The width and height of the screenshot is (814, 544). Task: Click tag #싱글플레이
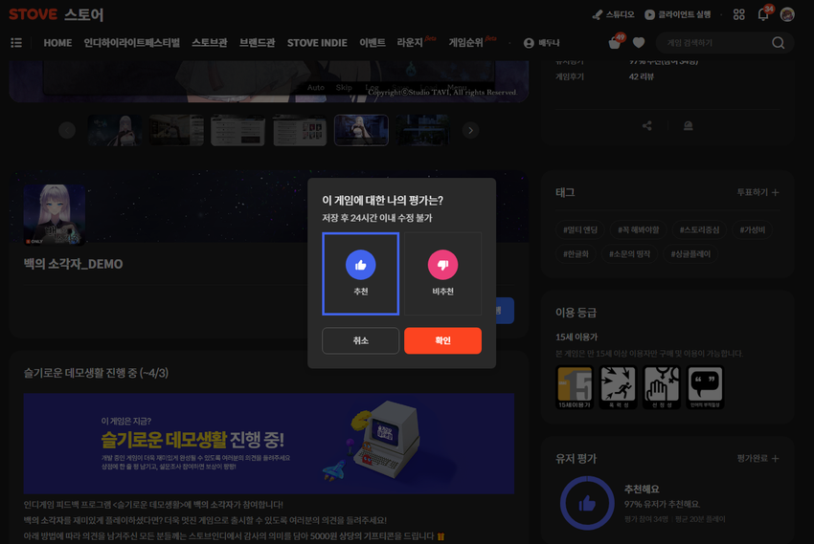tap(690, 254)
